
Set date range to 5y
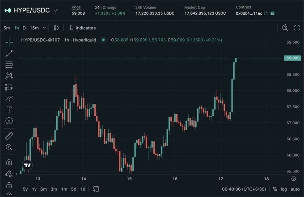(x=25, y=189)
